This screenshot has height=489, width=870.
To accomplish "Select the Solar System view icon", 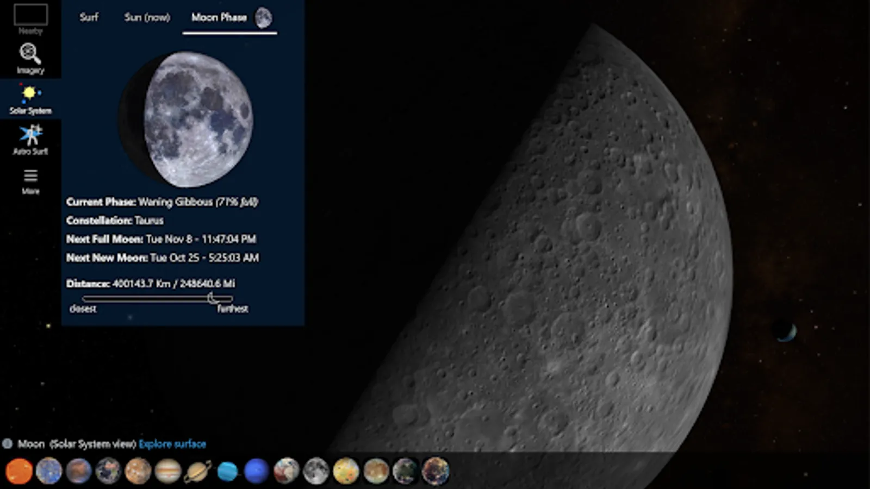I will [x=30, y=99].
